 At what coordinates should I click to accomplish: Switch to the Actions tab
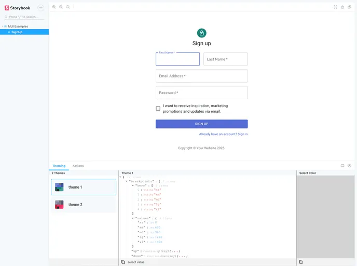[78, 166]
